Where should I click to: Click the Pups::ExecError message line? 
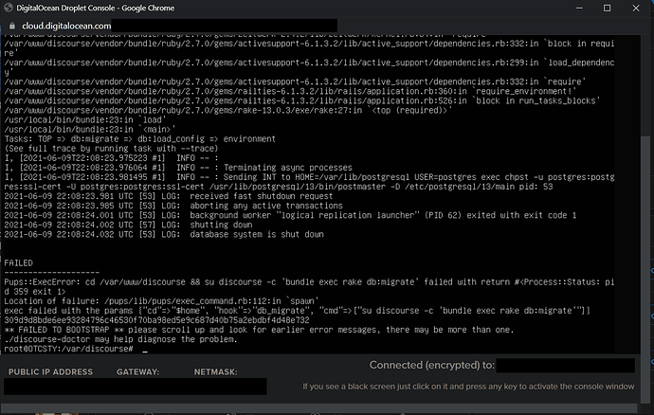pyautogui.click(x=309, y=286)
